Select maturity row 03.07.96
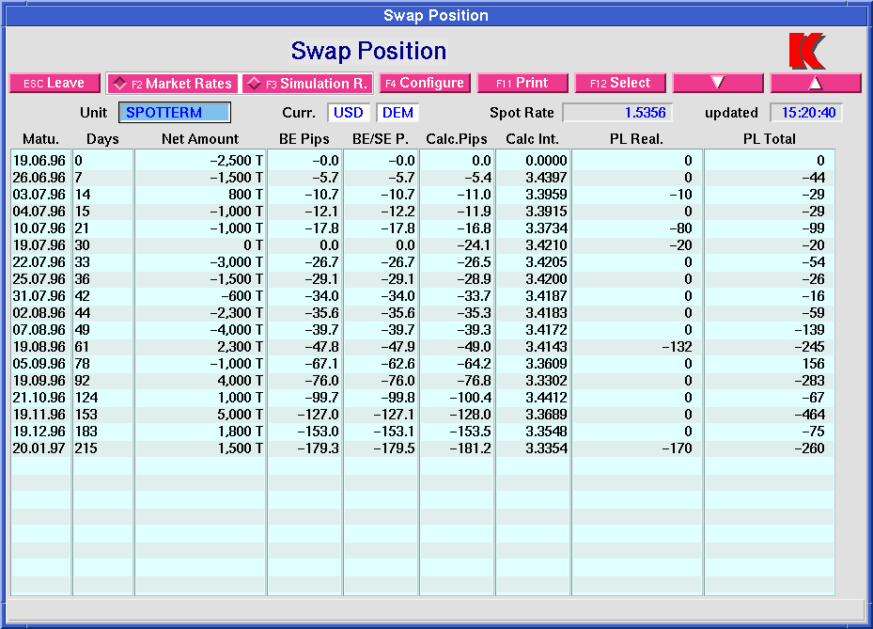The width and height of the screenshot is (873, 629). (x=423, y=195)
